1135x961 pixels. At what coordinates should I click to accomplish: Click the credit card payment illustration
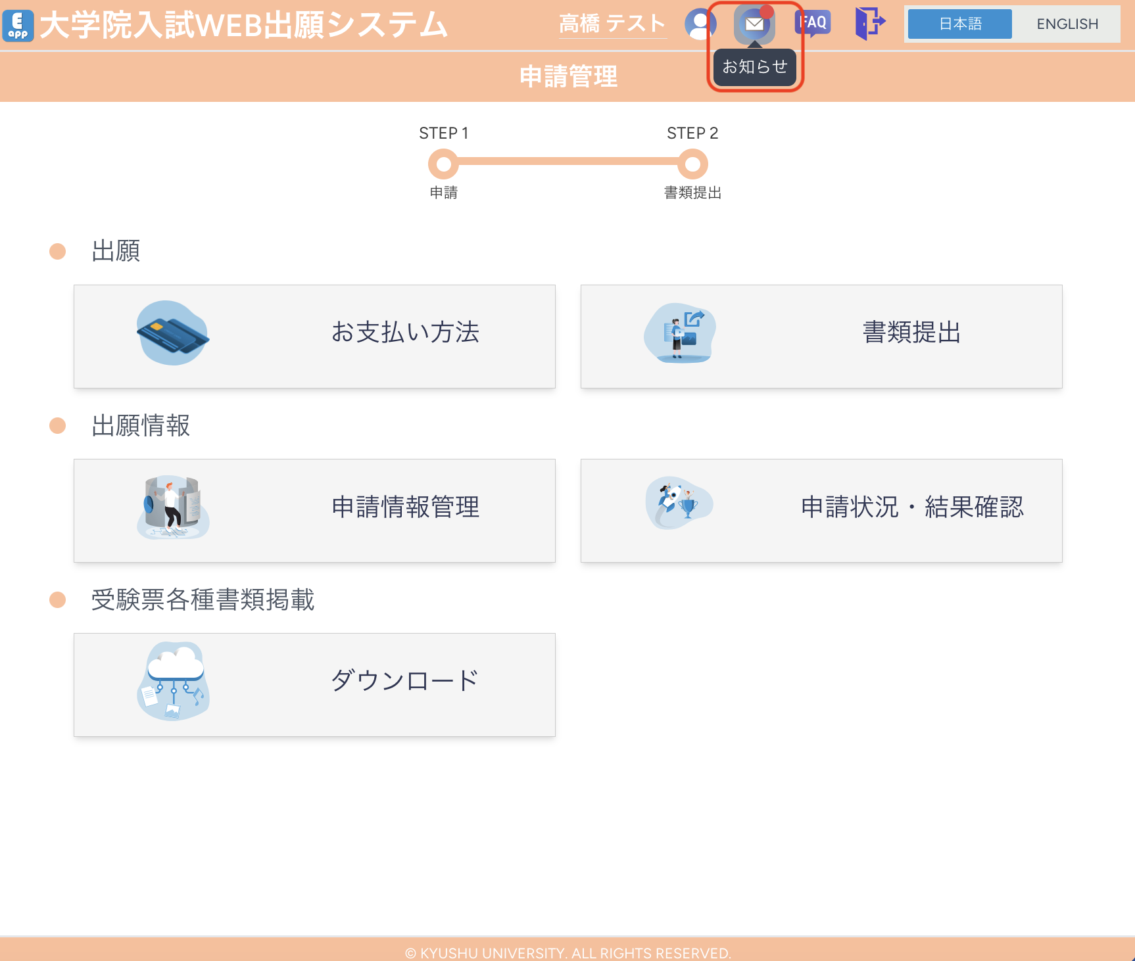[173, 333]
